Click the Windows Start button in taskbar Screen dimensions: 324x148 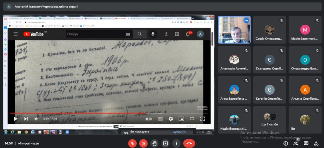(6, 132)
